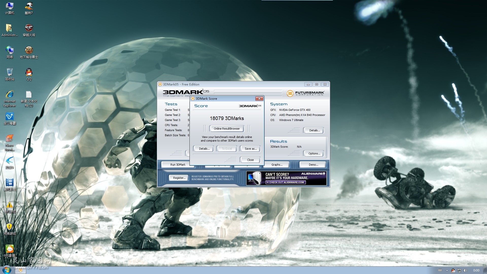Open the 暴风影音 player icon
Image resolution: width=487 pixels, height=274 pixels.
10,185
